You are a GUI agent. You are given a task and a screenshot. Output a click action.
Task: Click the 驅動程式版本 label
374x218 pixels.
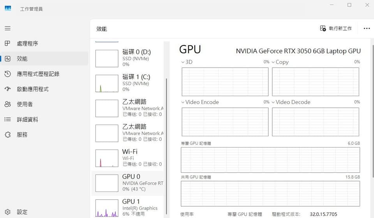point(286,214)
